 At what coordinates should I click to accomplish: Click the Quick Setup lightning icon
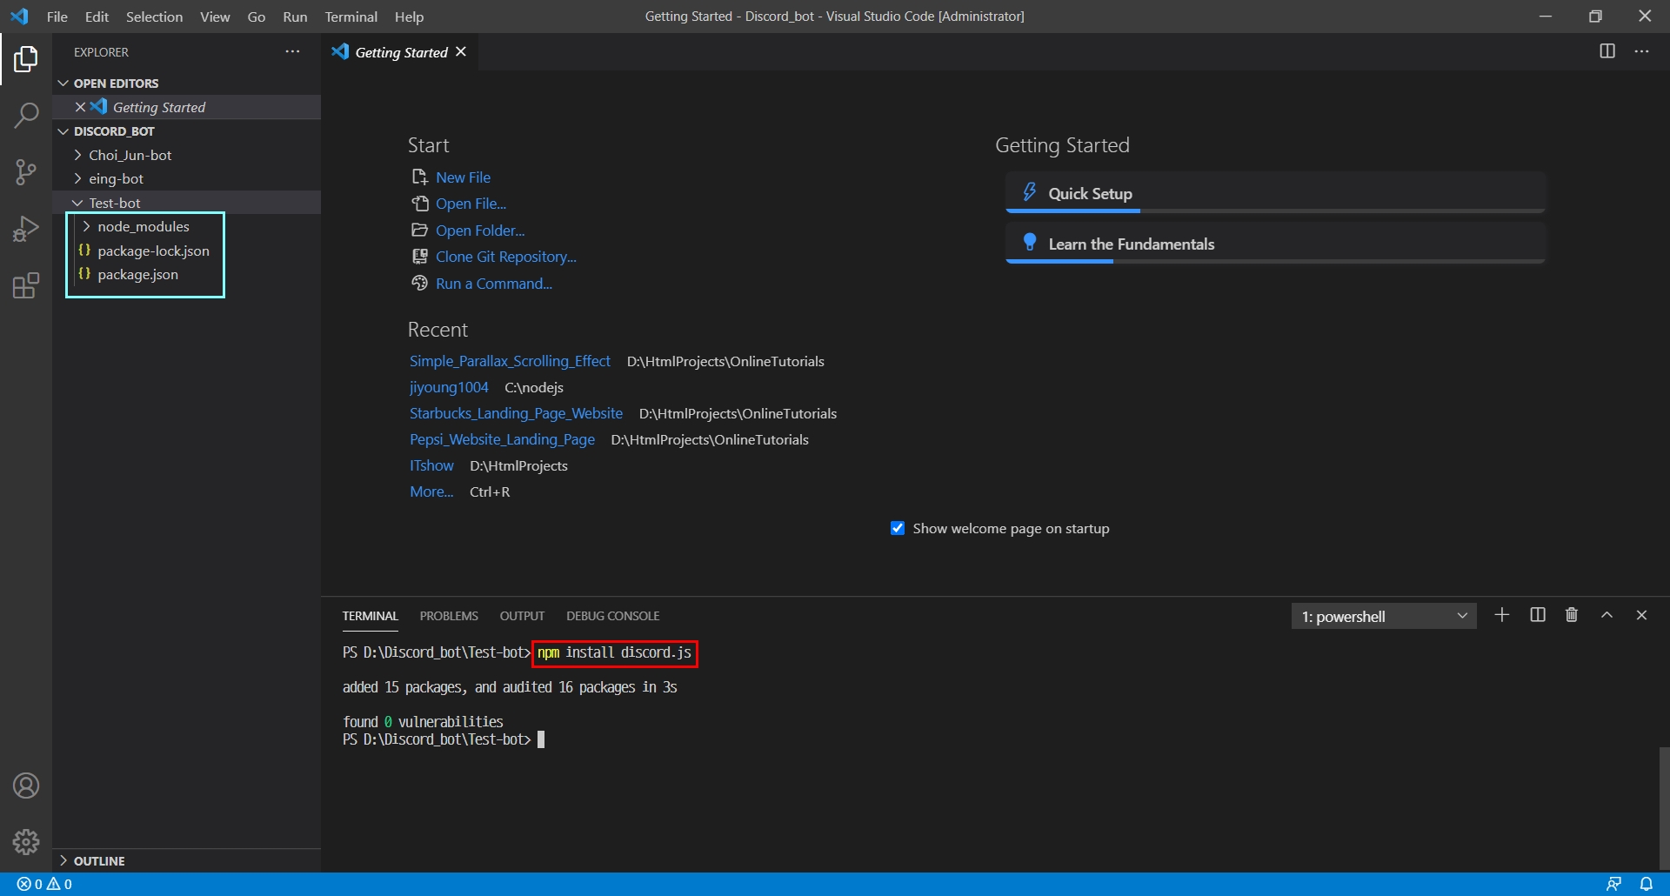(1030, 192)
